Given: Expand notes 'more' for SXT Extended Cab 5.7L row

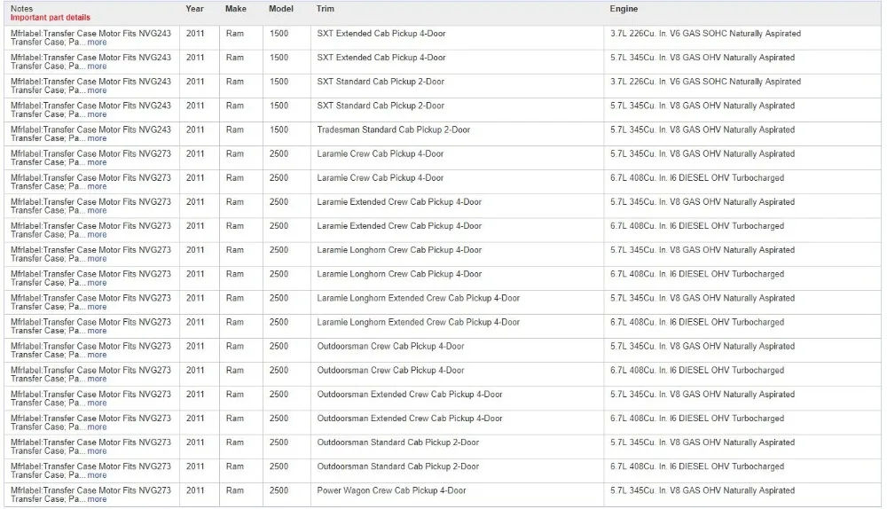Looking at the screenshot, I should 97,67.
